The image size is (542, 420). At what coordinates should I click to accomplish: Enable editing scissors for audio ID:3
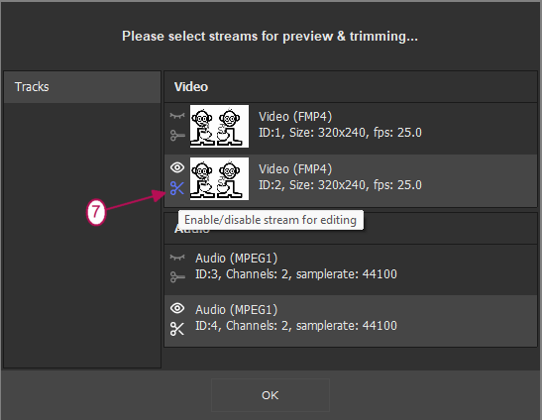point(177,277)
